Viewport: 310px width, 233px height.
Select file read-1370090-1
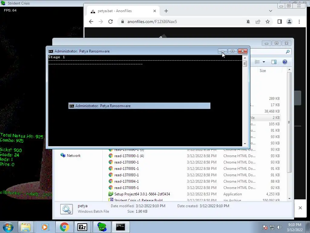tap(127, 162)
